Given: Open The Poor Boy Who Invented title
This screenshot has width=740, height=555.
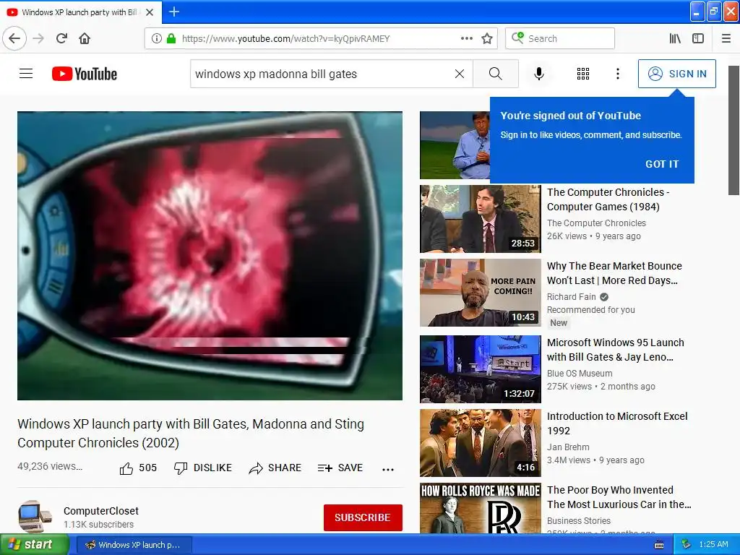Looking at the screenshot, I should (619, 497).
